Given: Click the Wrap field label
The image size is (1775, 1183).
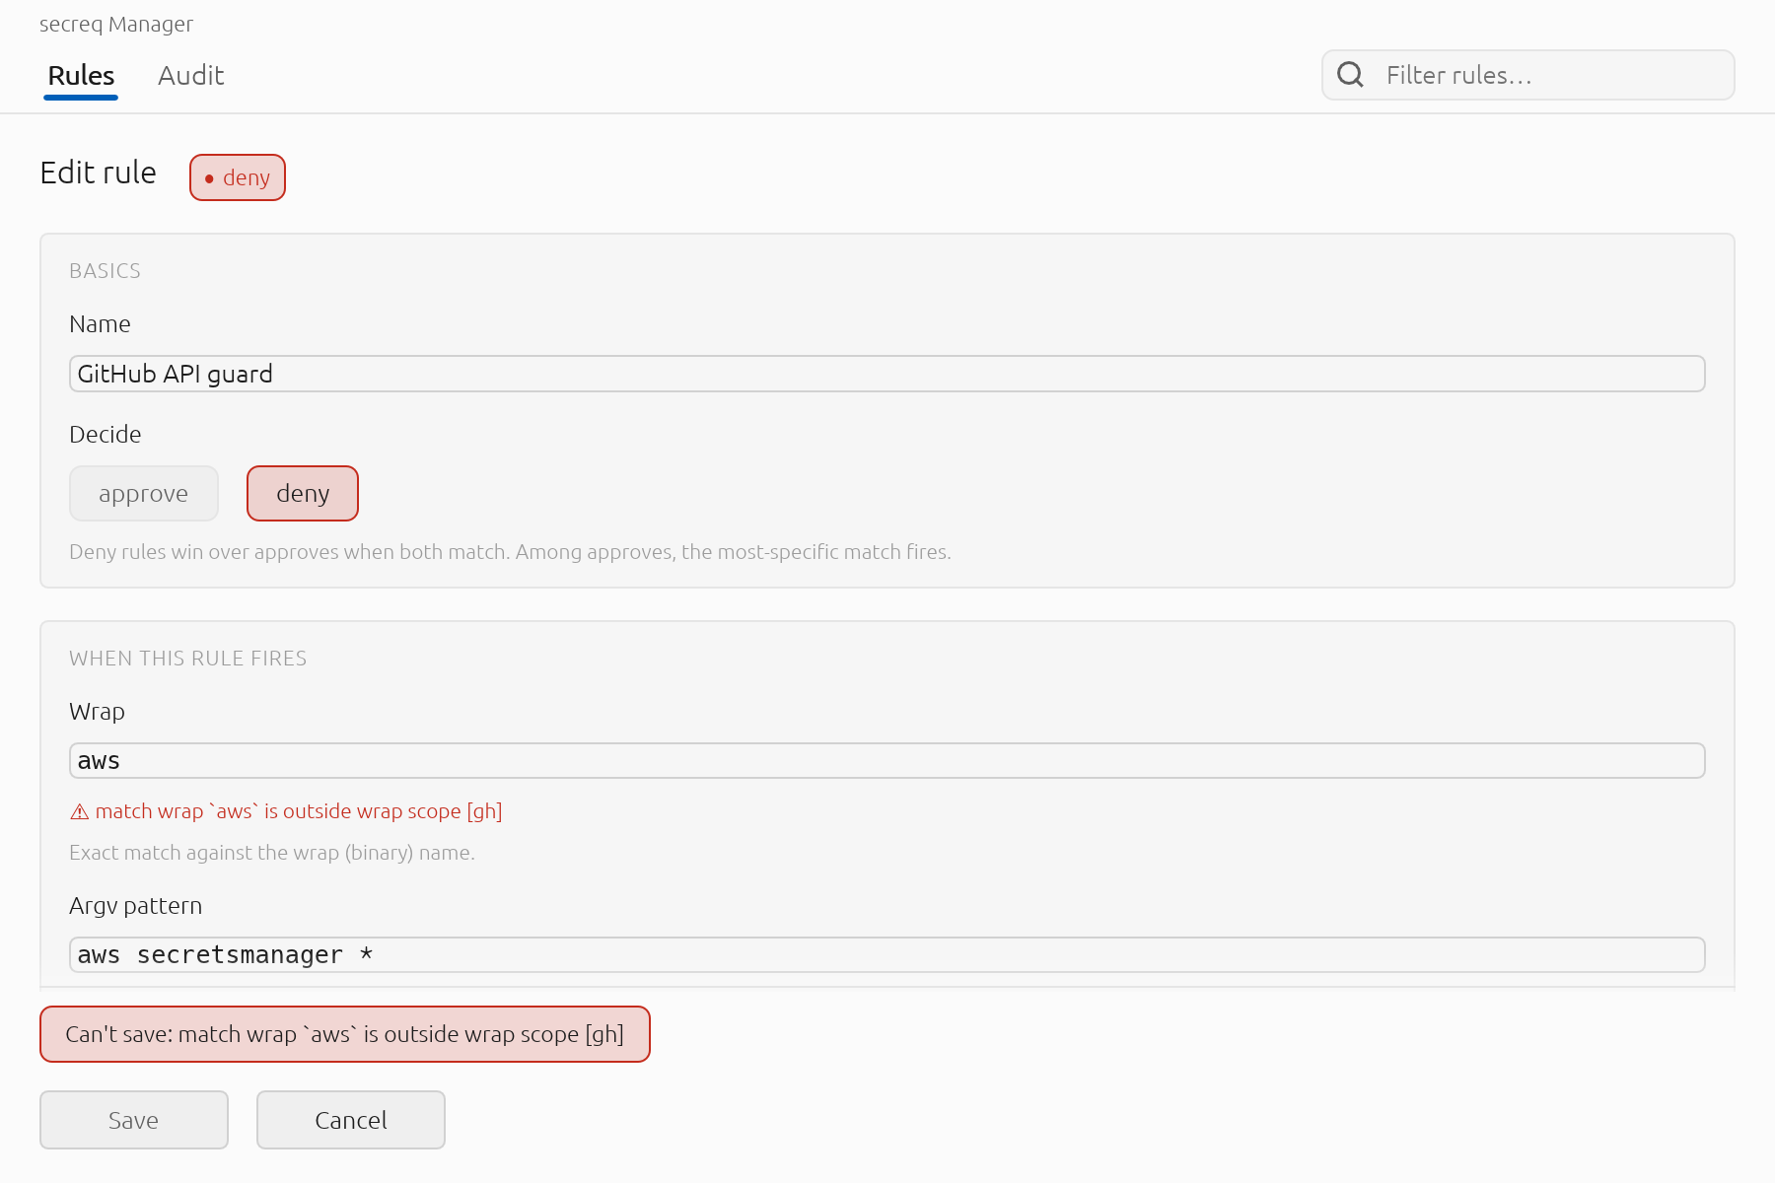Looking at the screenshot, I should point(98,712).
